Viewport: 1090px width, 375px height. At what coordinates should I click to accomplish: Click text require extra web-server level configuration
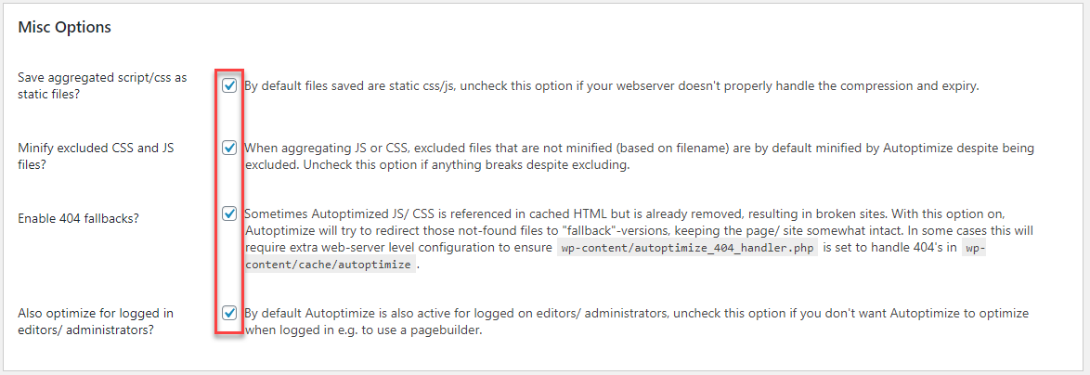coord(396,249)
